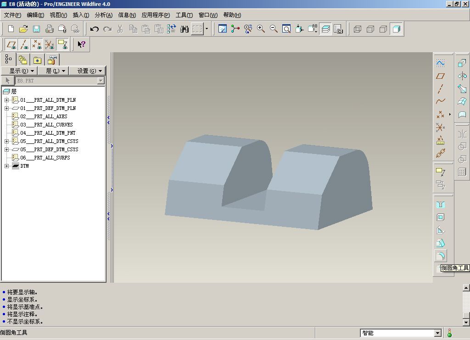Screen dimensions: 470x340
Task: Switch to hidden line display mode
Action: tap(370, 29)
